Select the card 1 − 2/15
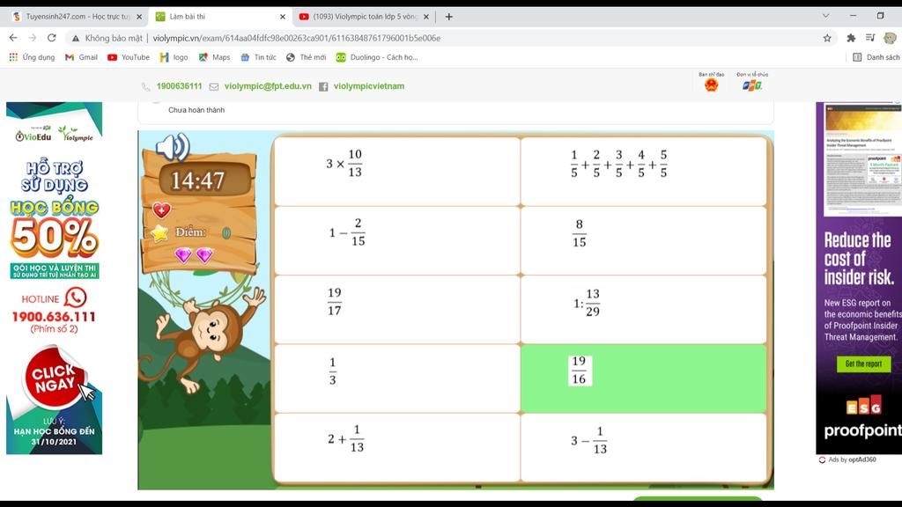Image resolution: width=902 pixels, height=507 pixels. coord(397,240)
